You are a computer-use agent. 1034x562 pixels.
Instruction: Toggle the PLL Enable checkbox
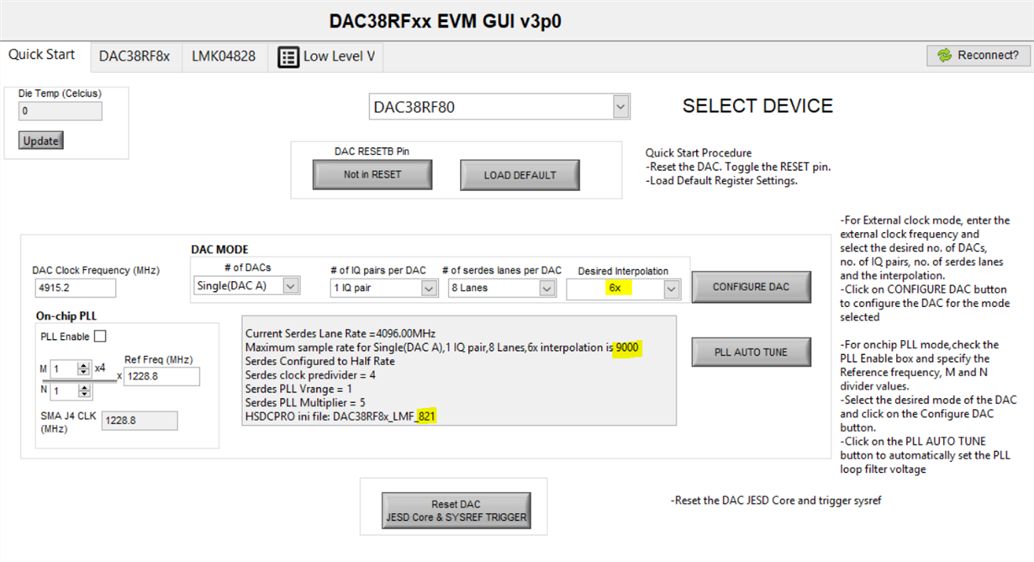(100, 337)
